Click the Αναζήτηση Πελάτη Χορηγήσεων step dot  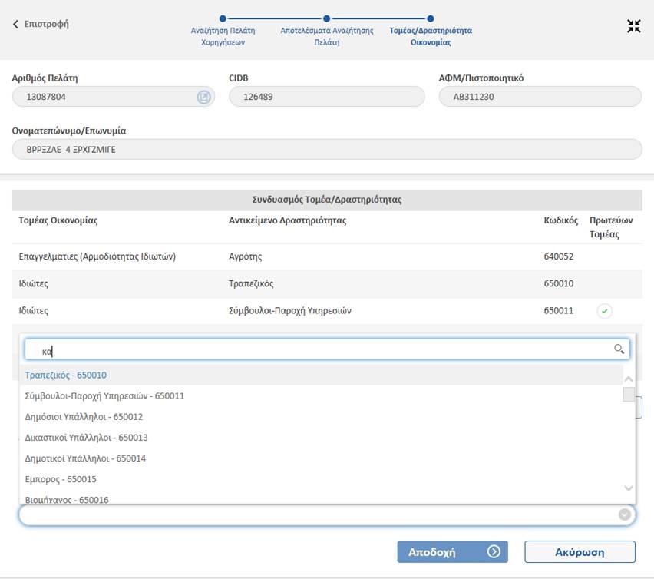click(223, 18)
